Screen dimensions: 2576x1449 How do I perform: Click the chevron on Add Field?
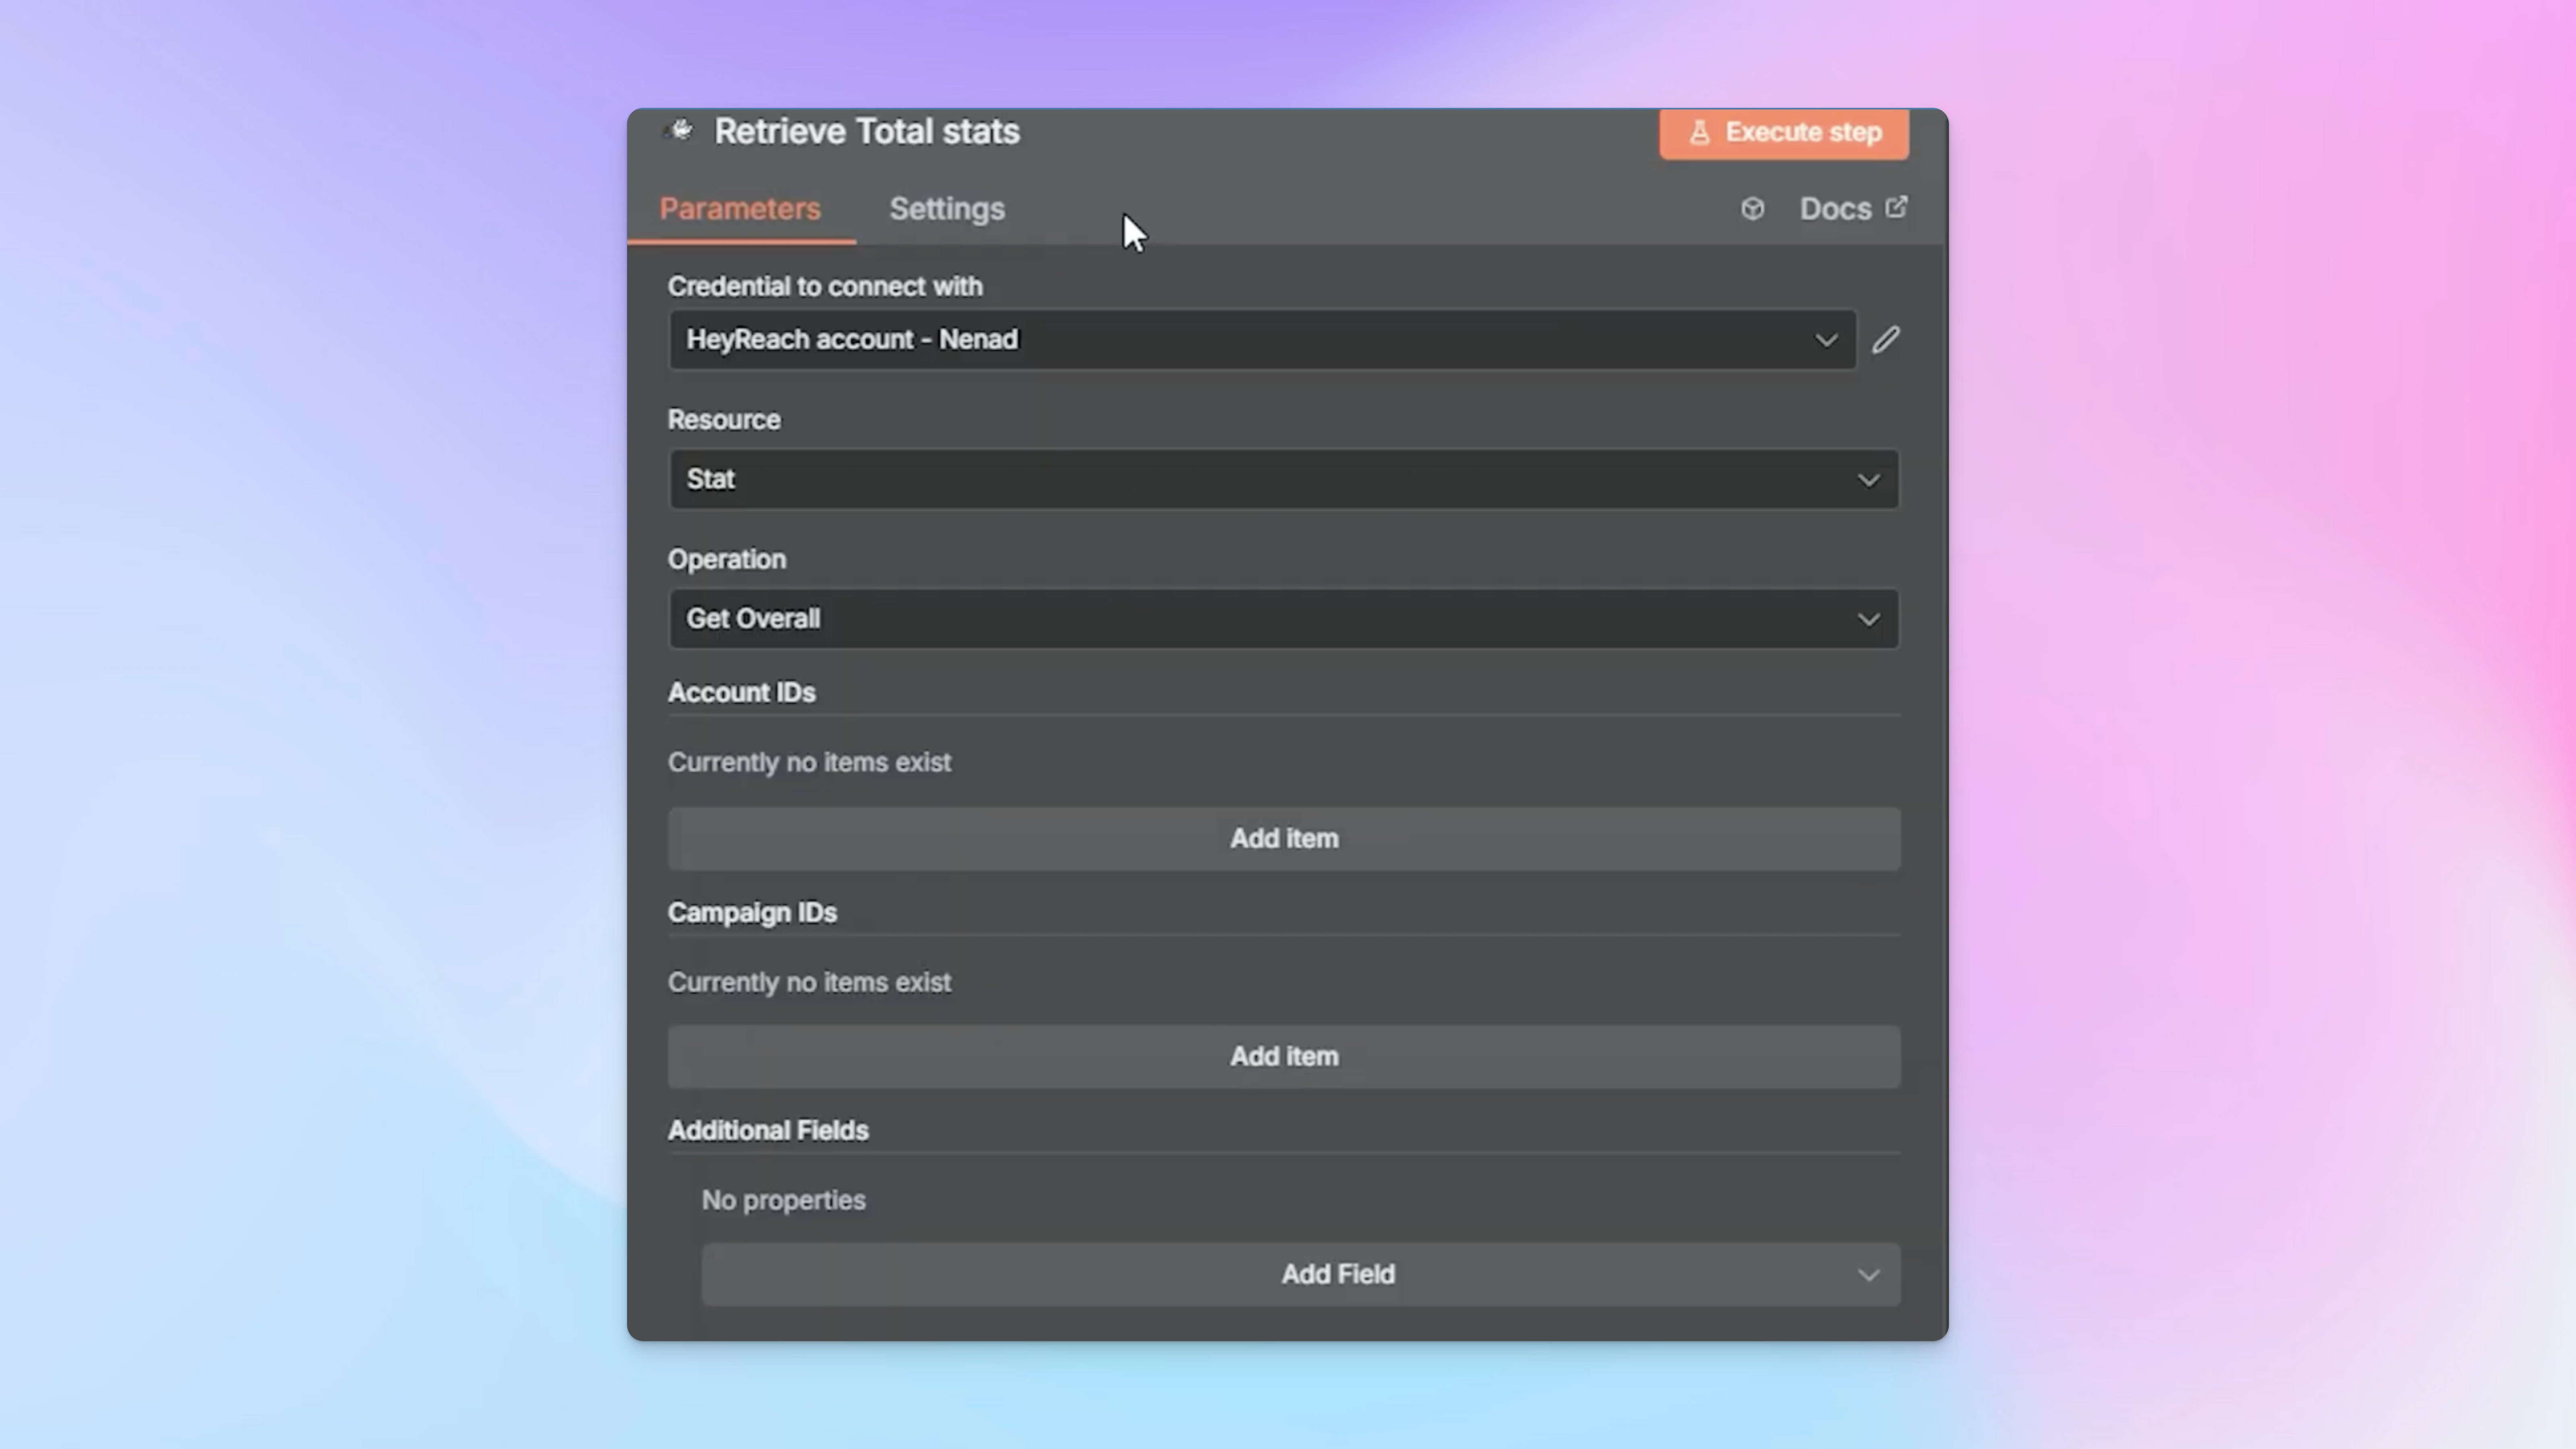pyautogui.click(x=1868, y=1275)
